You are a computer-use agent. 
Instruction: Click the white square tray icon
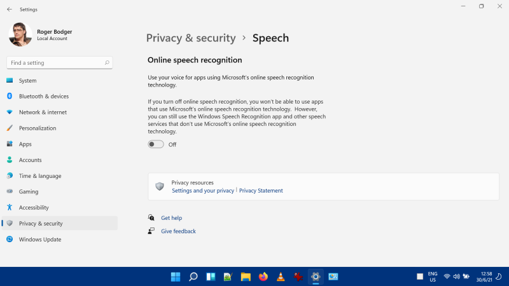click(x=420, y=276)
